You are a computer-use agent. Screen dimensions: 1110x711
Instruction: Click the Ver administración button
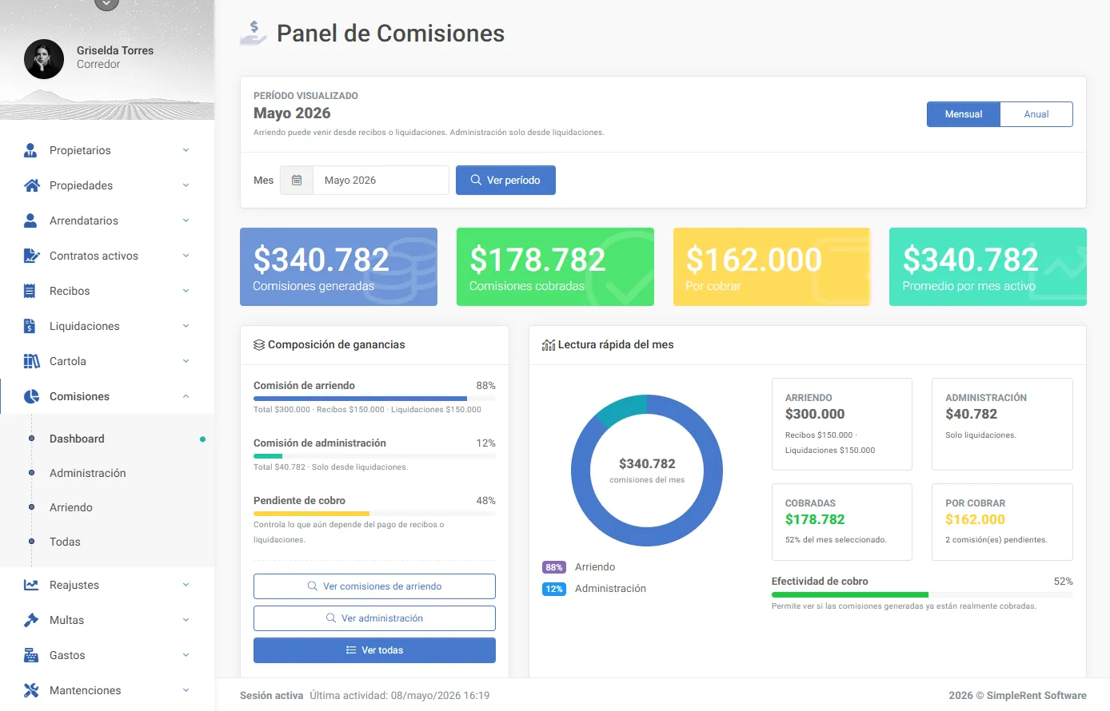(x=374, y=618)
